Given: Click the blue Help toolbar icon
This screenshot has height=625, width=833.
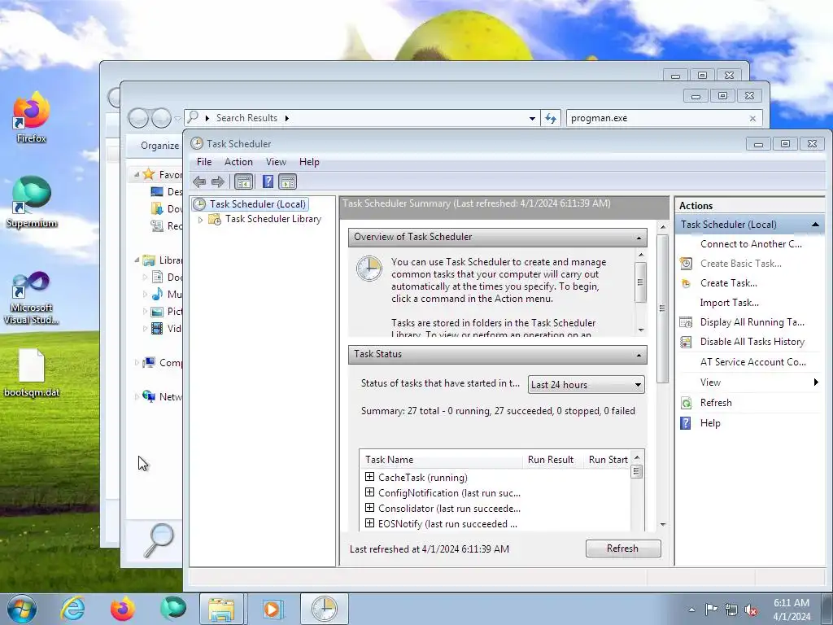Looking at the screenshot, I should 268,181.
